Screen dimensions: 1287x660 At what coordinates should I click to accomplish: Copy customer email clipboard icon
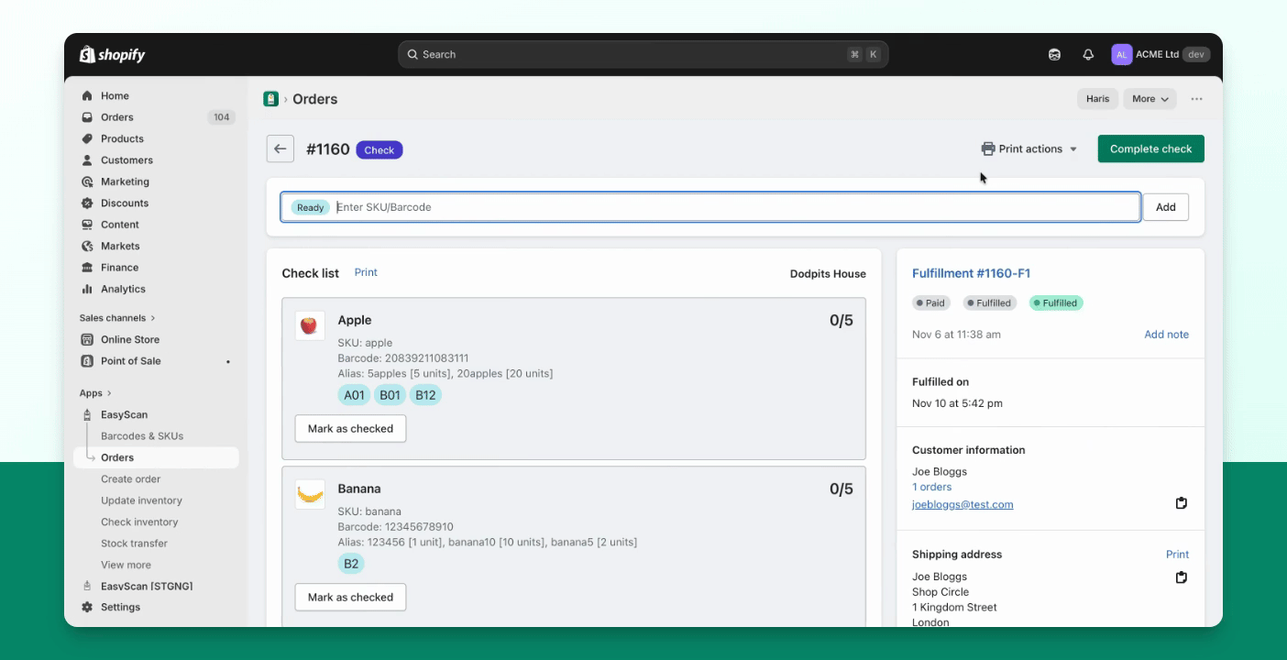pyautogui.click(x=1182, y=503)
